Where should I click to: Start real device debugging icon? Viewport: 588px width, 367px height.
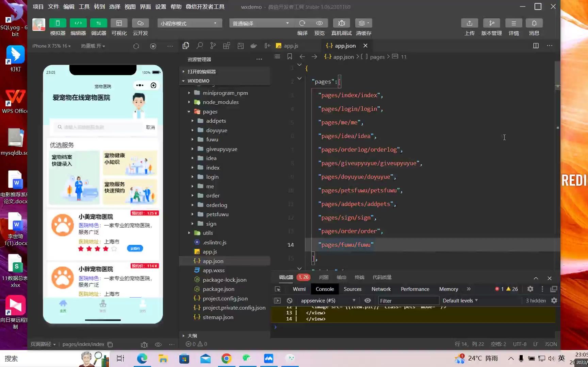pos(341,23)
